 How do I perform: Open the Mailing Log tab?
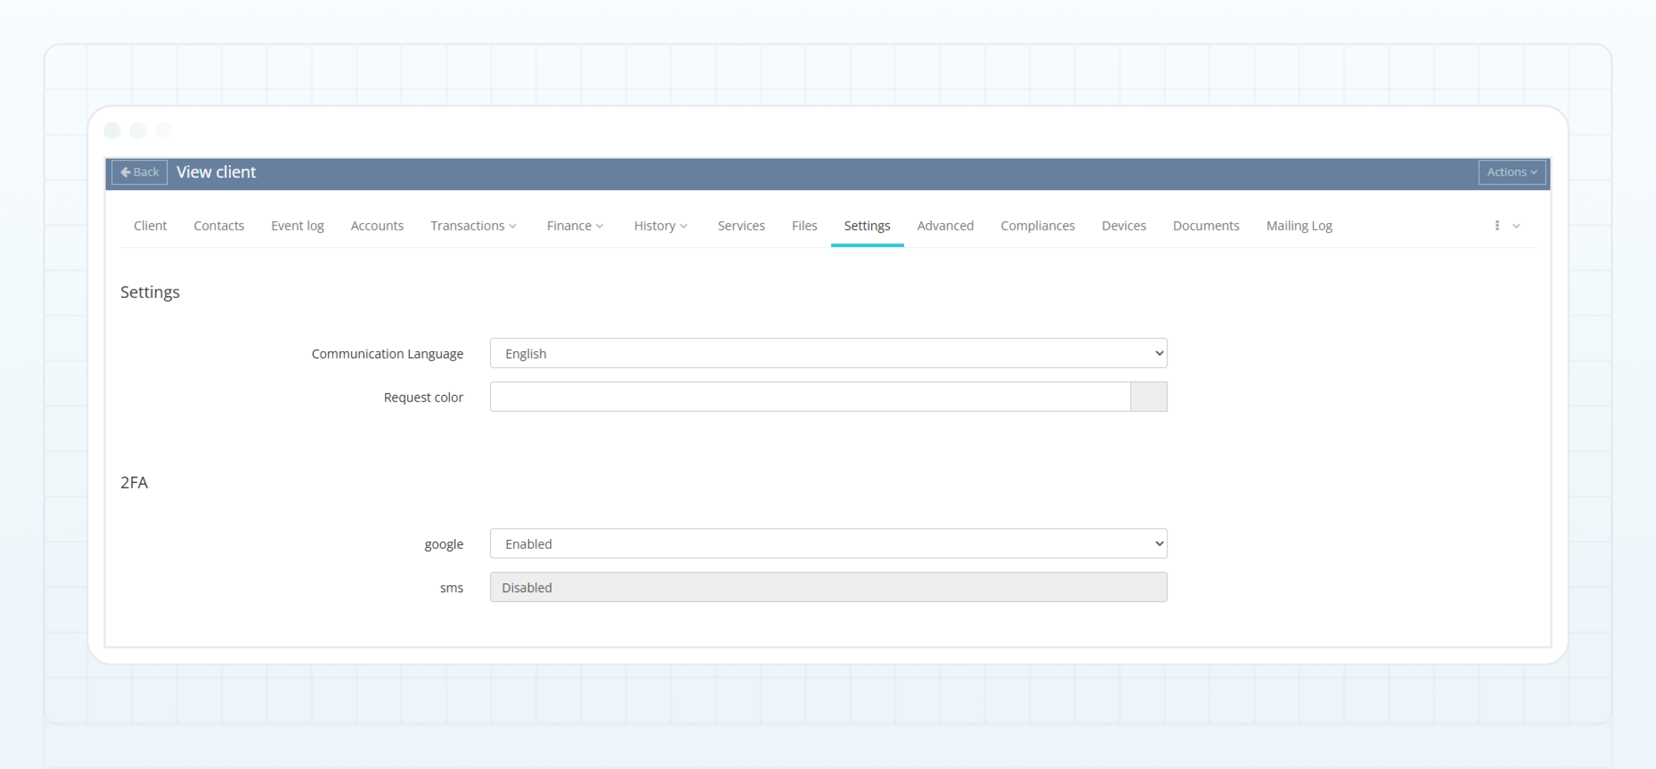[1299, 226]
